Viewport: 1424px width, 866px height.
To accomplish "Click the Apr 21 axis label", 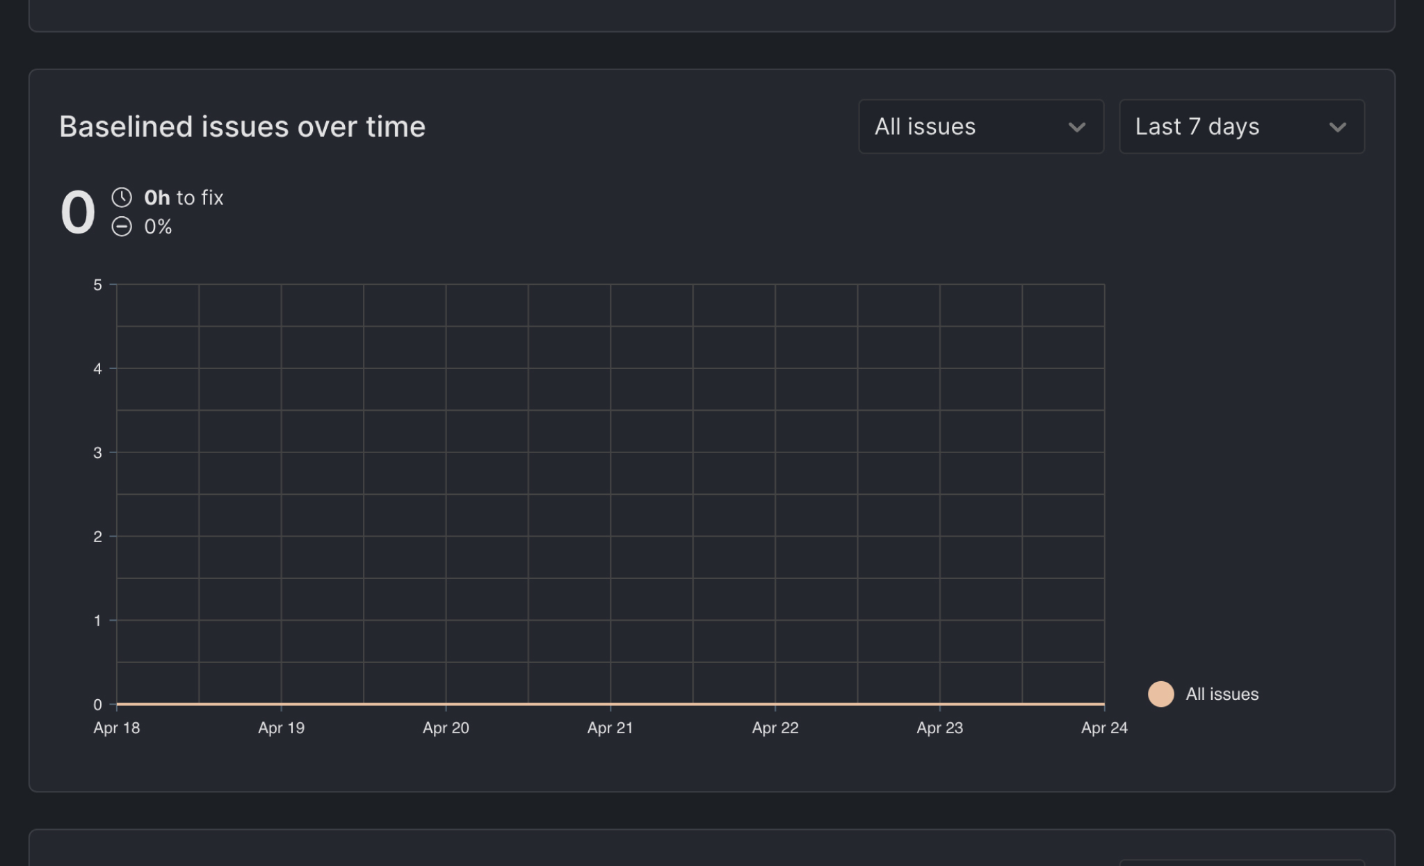I will (x=610, y=728).
